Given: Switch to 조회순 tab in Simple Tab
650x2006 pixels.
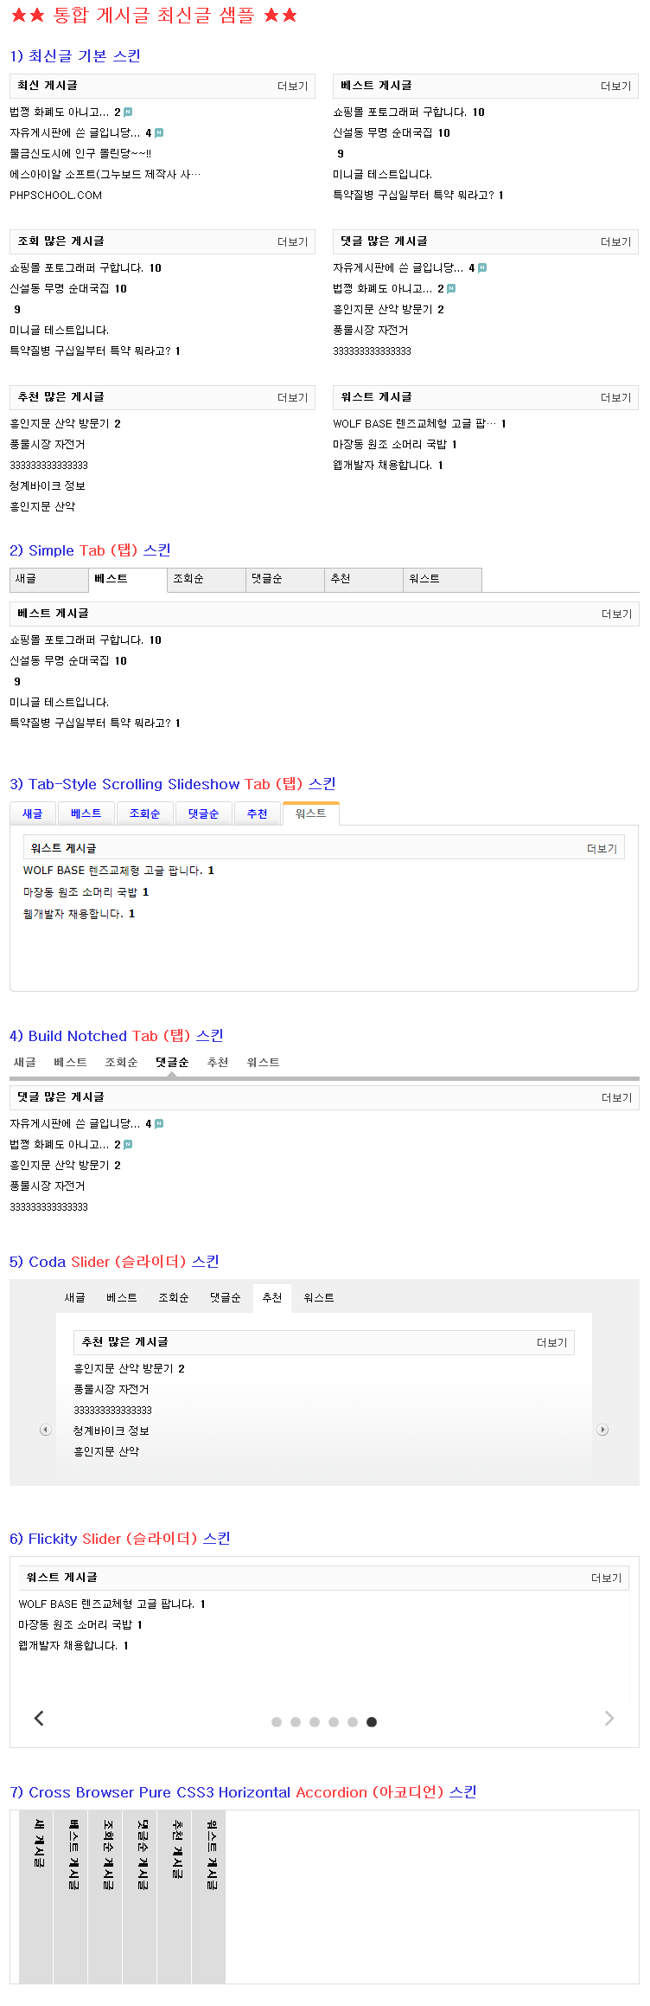Looking at the screenshot, I should coord(206,579).
